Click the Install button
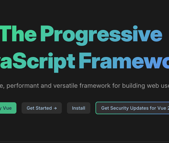The image size is (169, 143). point(79,108)
